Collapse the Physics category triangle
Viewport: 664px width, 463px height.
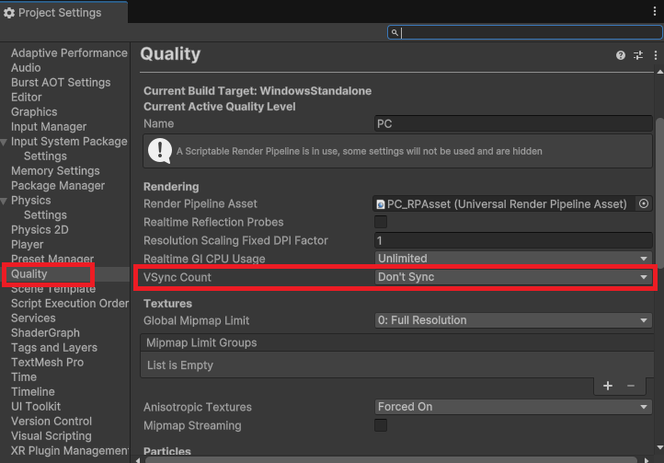[5, 201]
